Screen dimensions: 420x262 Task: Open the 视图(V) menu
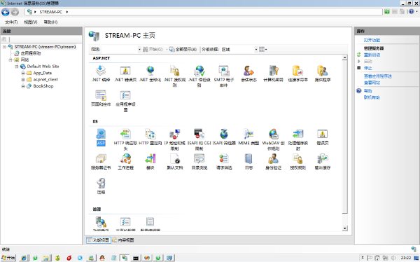pyautogui.click(x=31, y=22)
